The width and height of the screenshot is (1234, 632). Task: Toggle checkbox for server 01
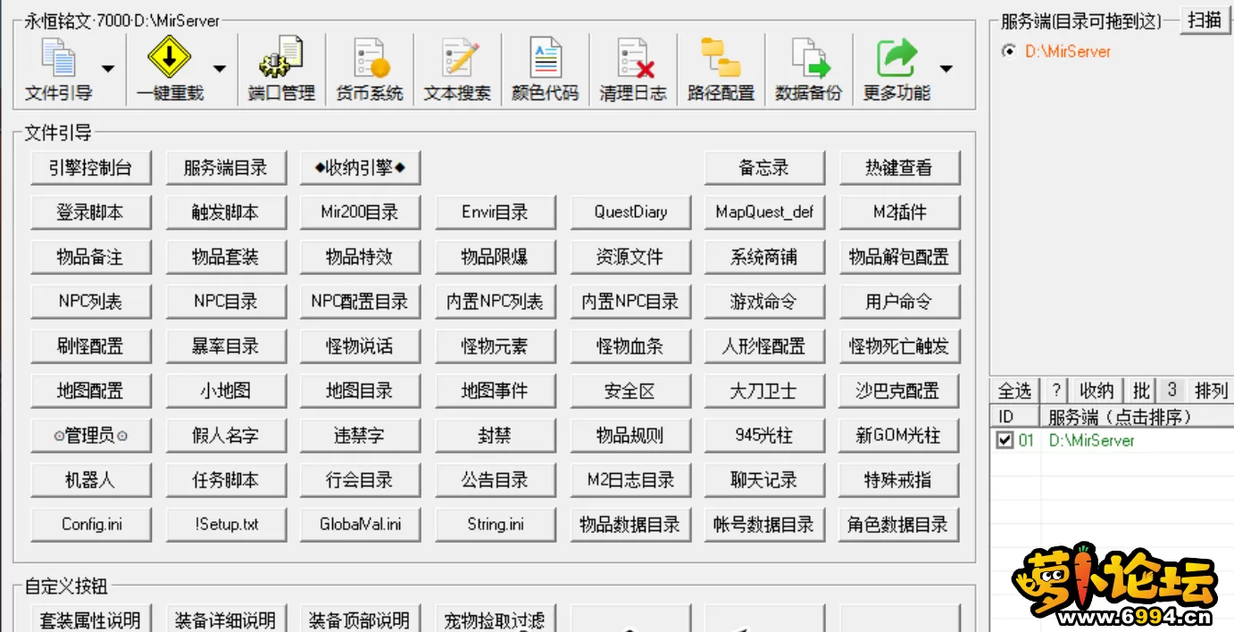(1005, 440)
